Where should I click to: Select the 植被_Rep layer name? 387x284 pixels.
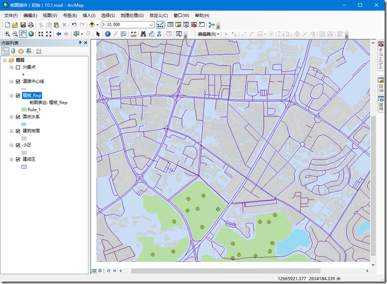click(32, 95)
